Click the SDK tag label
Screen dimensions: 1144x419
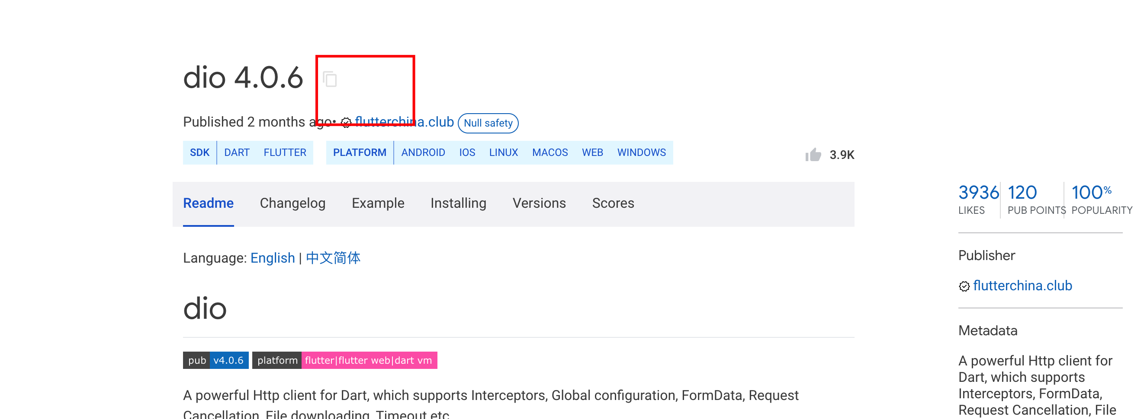point(199,152)
